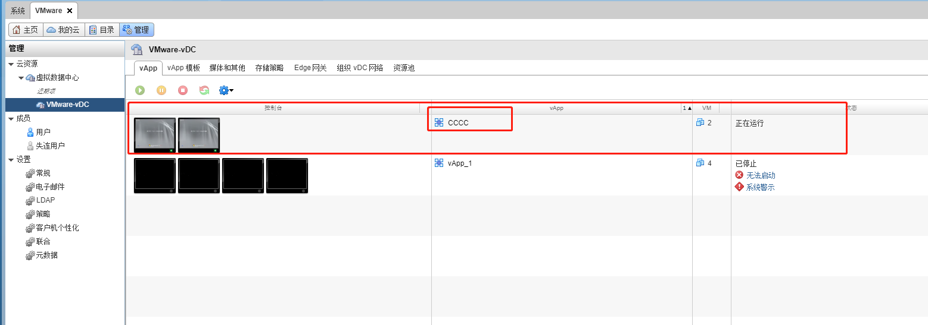Click the warning icon by 系统警示
Image resolution: width=928 pixels, height=325 pixels.
[739, 187]
